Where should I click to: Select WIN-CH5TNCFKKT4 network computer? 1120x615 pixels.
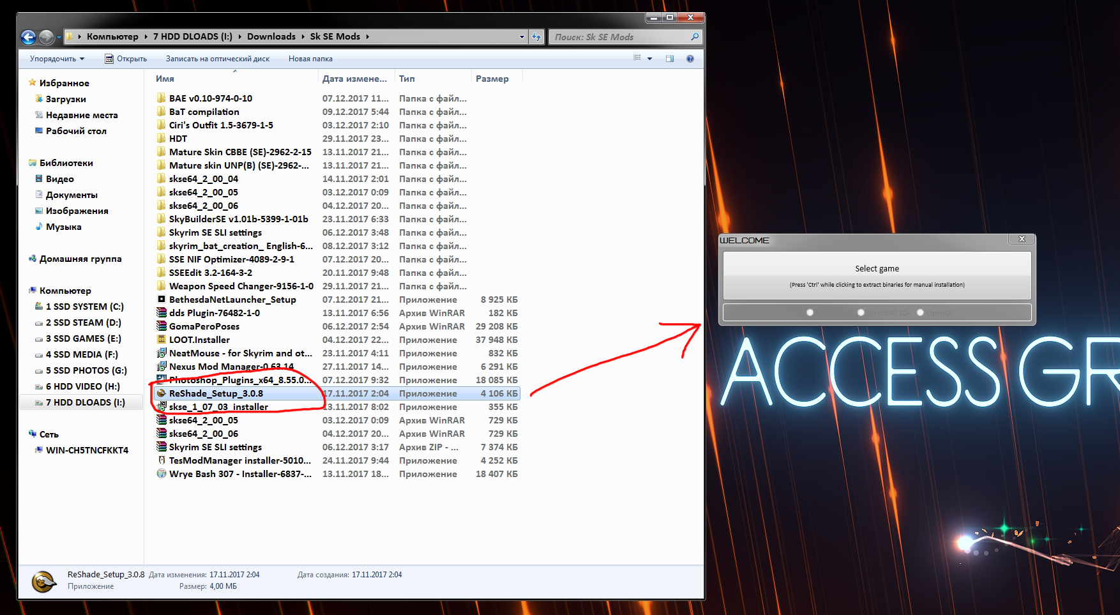pos(87,450)
